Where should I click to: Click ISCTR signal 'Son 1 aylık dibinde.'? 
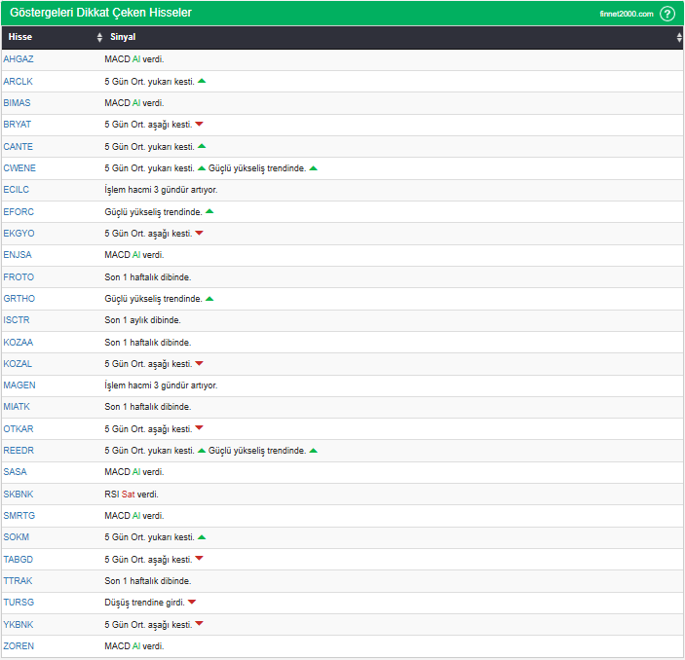(x=142, y=320)
